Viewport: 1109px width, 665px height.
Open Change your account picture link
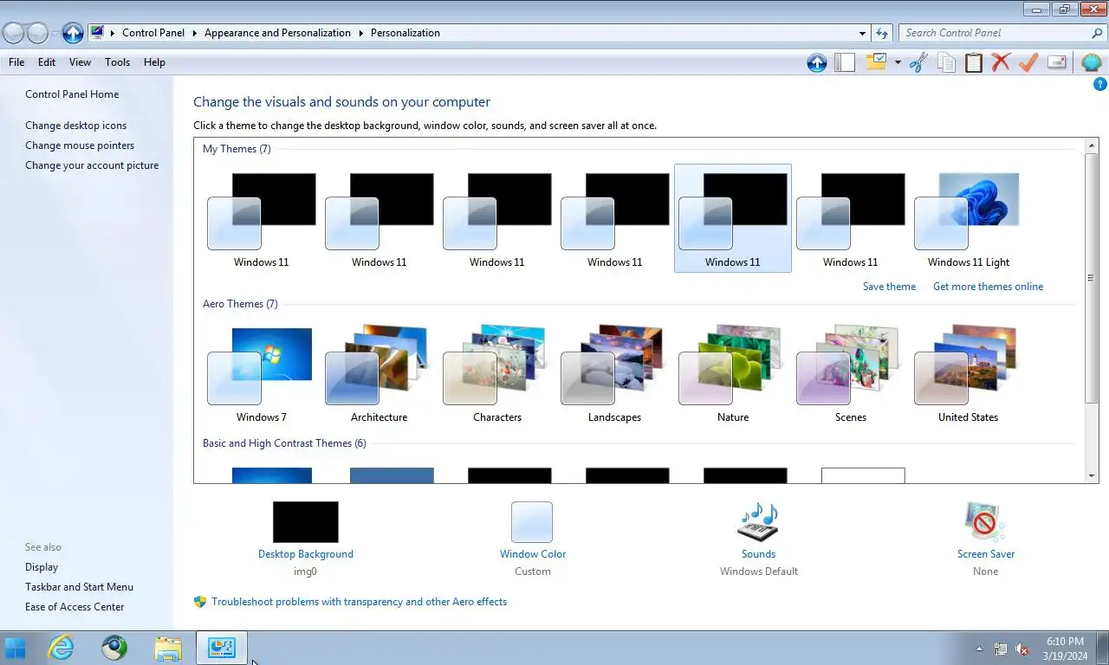(92, 165)
